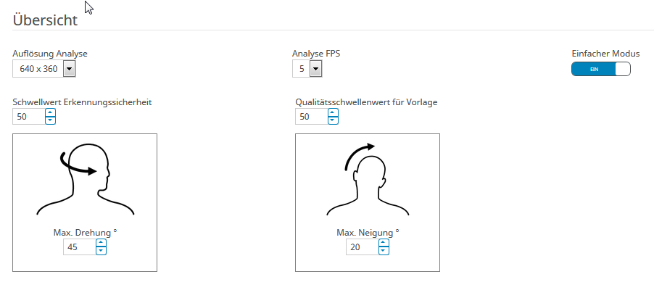Lower Schwellwert Erkennungssicherheit using down arrow
This screenshot has height=298, width=654.
(x=50, y=120)
